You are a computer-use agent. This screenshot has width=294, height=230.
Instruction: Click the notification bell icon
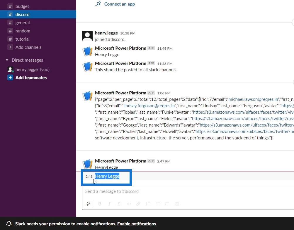click(9, 224)
